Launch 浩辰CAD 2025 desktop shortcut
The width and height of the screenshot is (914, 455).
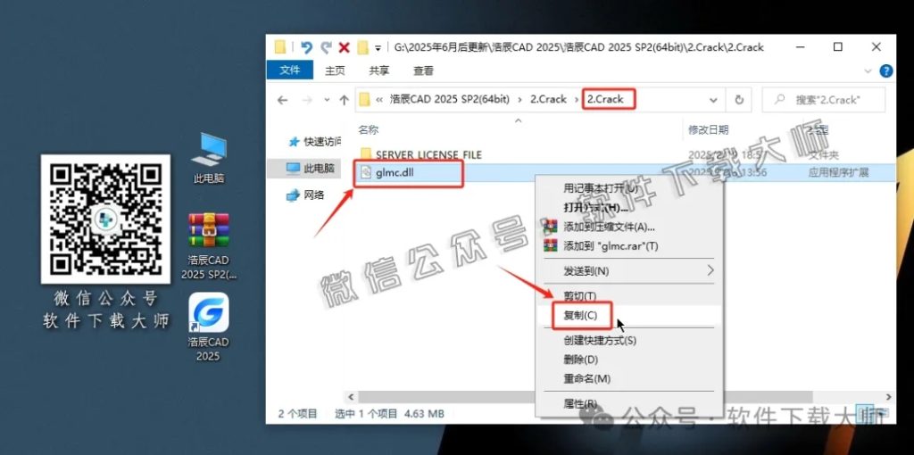coord(209,327)
